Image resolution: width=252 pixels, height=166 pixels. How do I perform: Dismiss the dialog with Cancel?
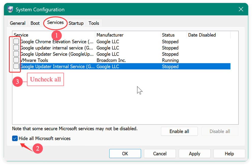click(x=160, y=154)
